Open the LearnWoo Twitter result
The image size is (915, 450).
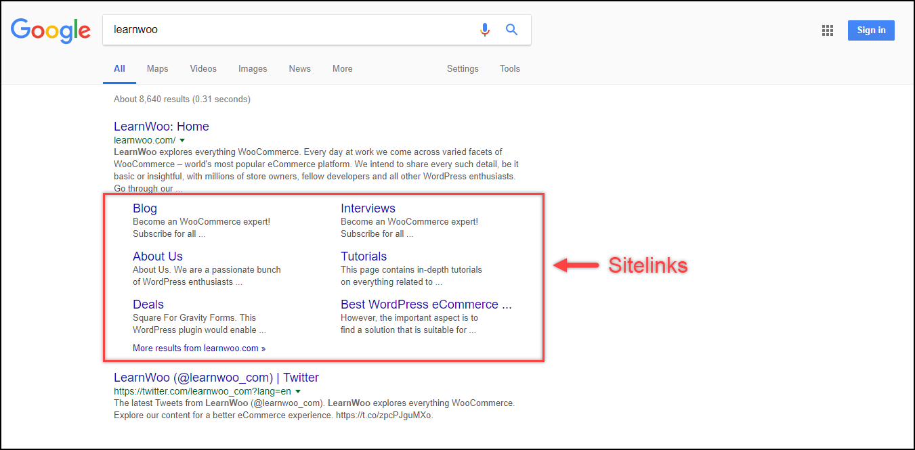coord(216,378)
